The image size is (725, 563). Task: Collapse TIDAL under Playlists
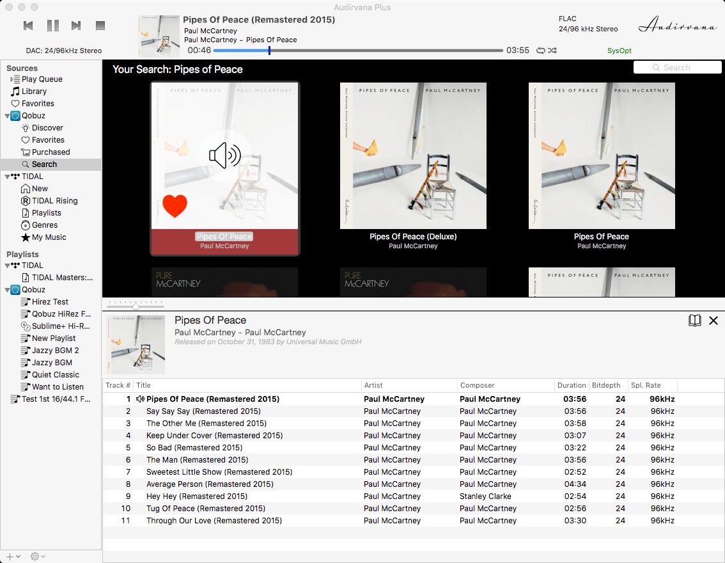click(x=7, y=266)
